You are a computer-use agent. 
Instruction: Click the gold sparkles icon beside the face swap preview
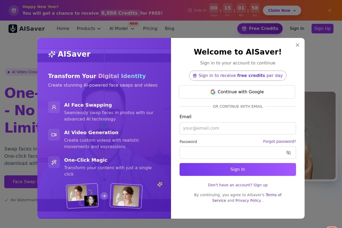pos(160,184)
